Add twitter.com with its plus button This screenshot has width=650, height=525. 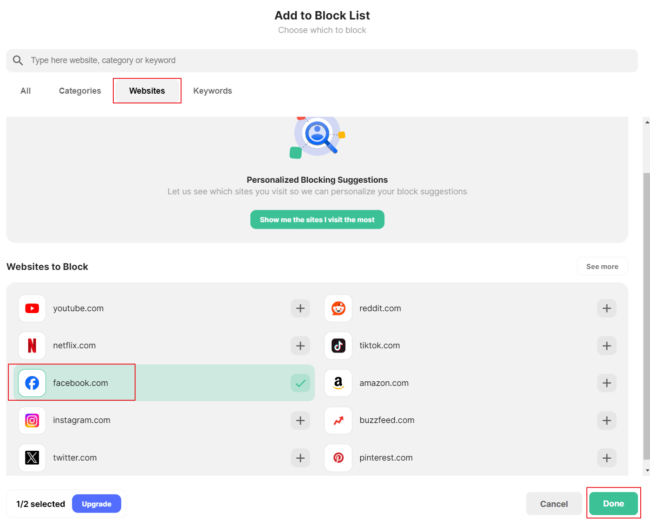300,458
